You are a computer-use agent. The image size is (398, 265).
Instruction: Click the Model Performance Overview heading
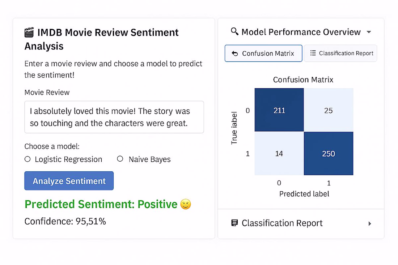click(x=301, y=32)
